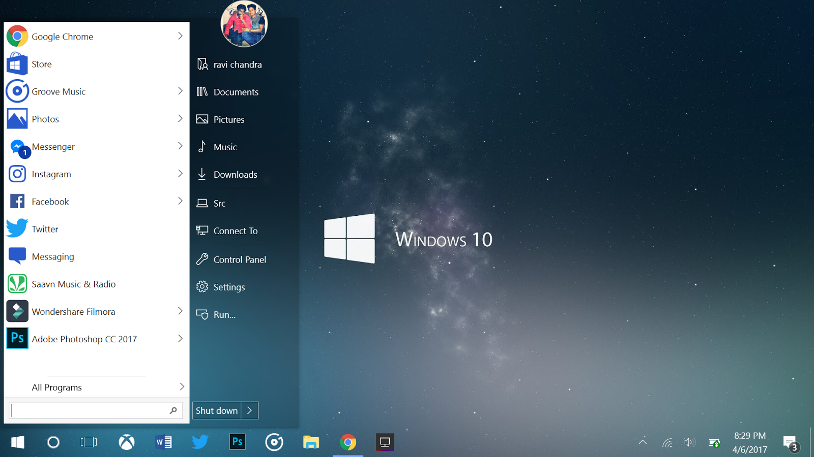Open the volume speaker tray icon
This screenshot has height=457, width=814.
[x=690, y=442]
